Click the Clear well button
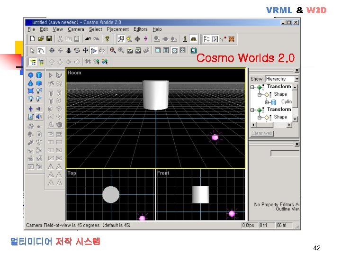This screenshot has width=341, height=256. [x=262, y=133]
